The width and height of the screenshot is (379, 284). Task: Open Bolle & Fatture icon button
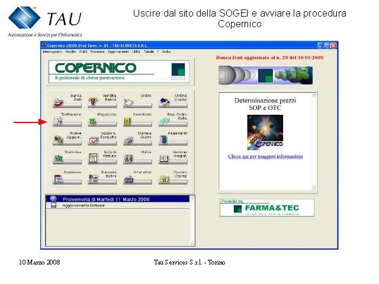102,159
